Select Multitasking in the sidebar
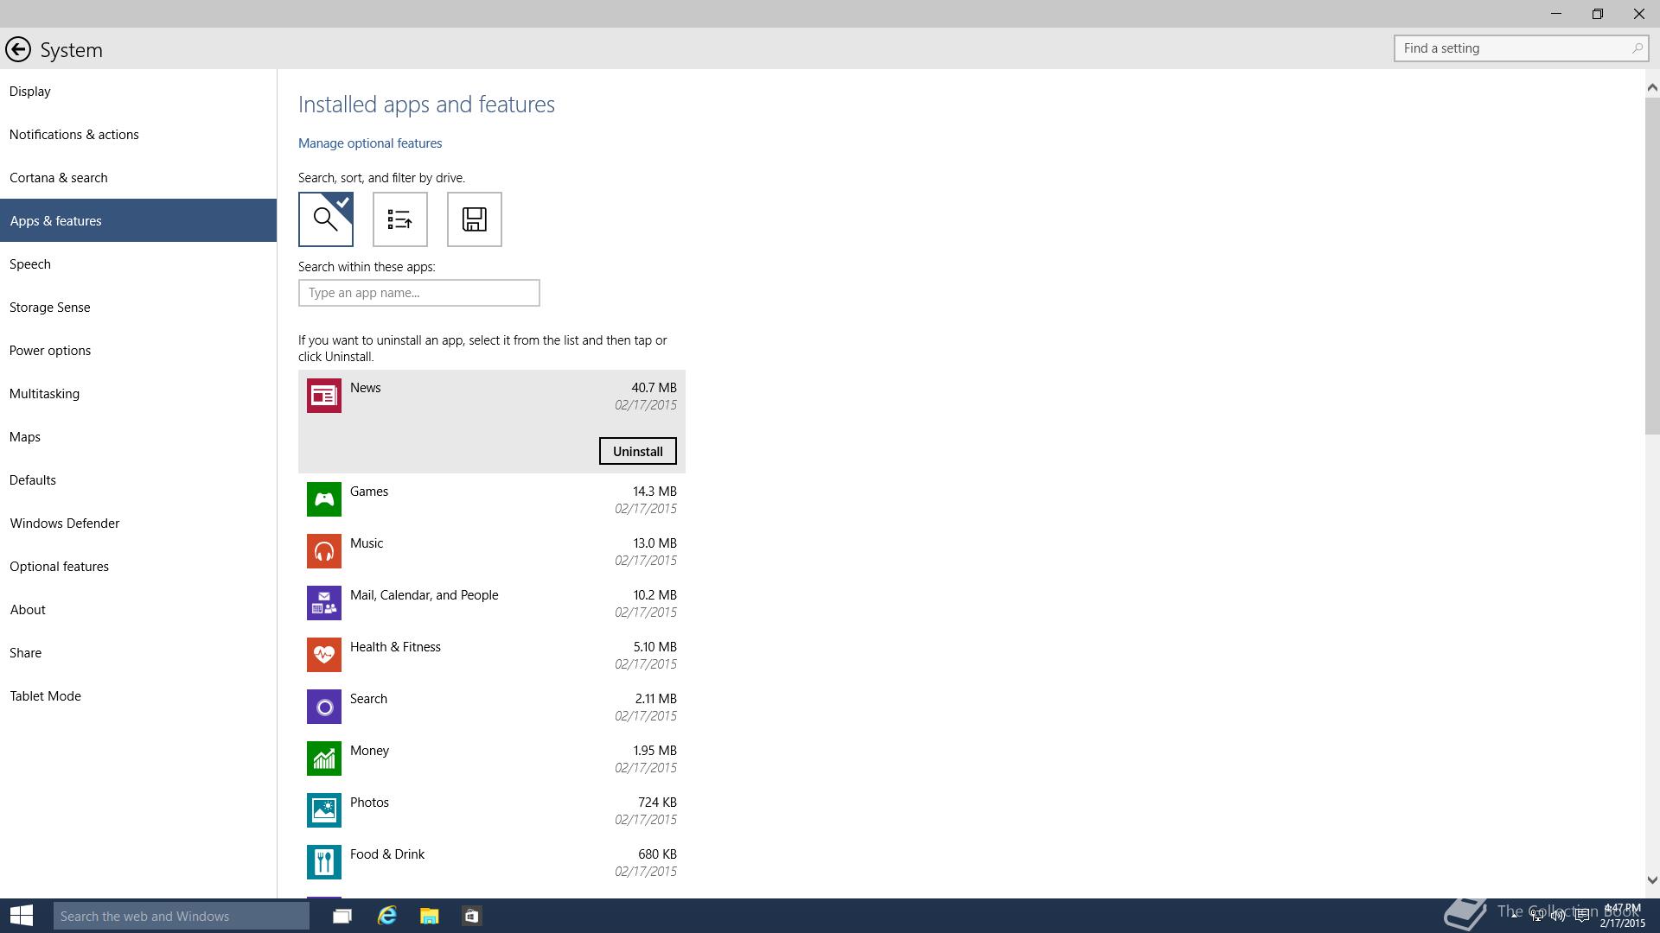 click(138, 394)
